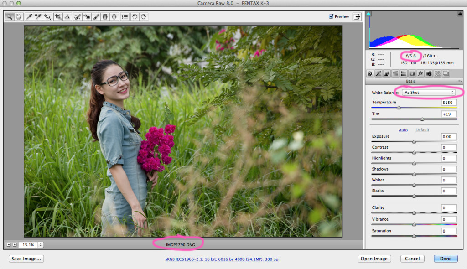Open the Presets tab
467x269 pixels.
click(437, 73)
